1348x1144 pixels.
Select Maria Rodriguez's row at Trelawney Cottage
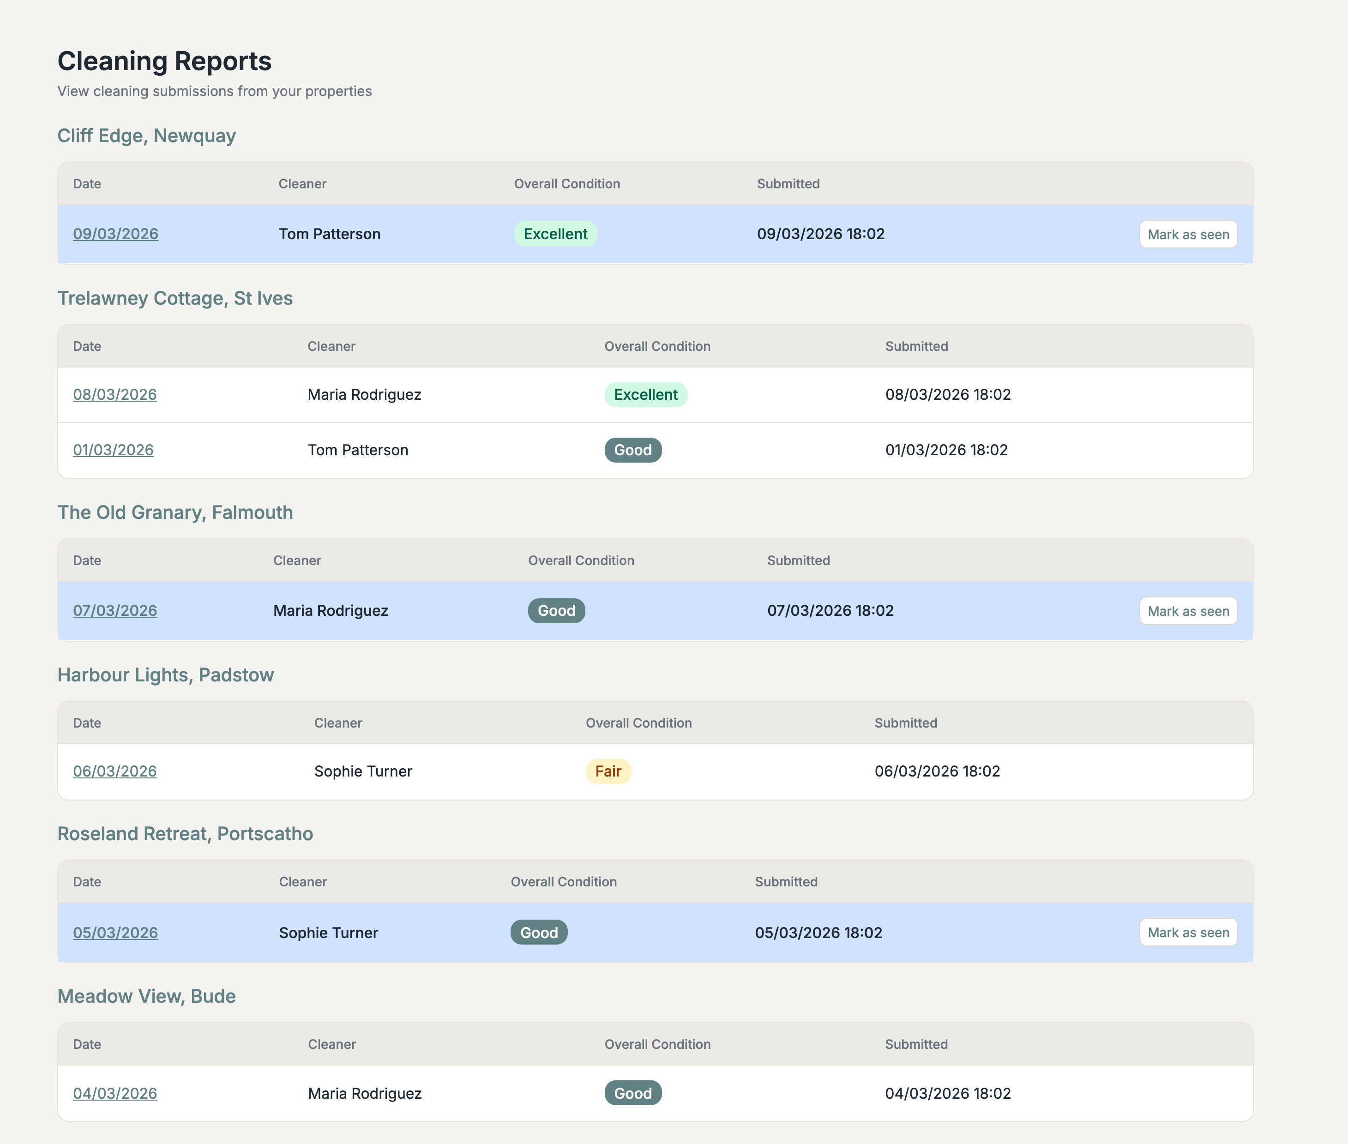point(454,394)
